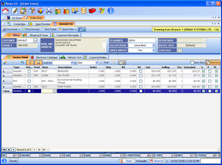Go to the next record arrow
This screenshot has height=165, width=222.
tap(34, 150)
